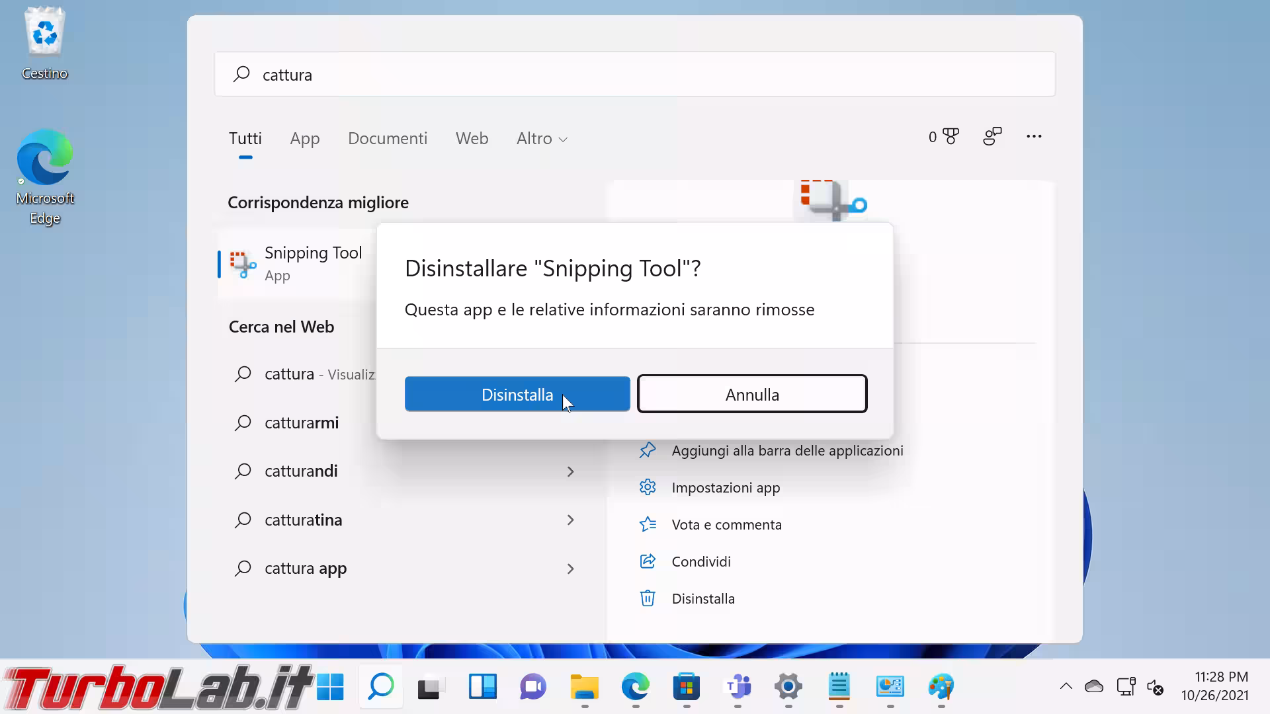Image resolution: width=1270 pixels, height=714 pixels.
Task: Switch to the Documenti tab
Action: 388,139
